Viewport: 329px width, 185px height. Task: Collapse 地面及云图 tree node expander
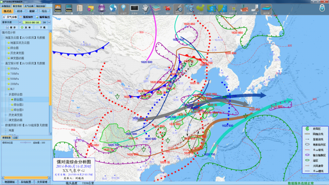tap(3, 38)
